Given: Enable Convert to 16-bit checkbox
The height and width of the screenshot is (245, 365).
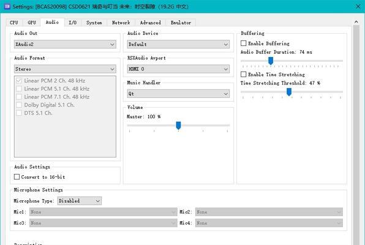Looking at the screenshot, I should (17, 177).
